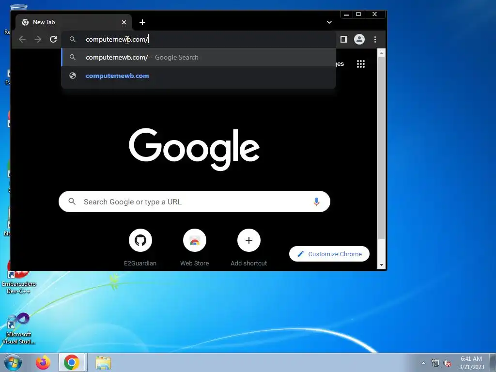Click the forward navigation arrow
The width and height of the screenshot is (496, 372).
[38, 39]
